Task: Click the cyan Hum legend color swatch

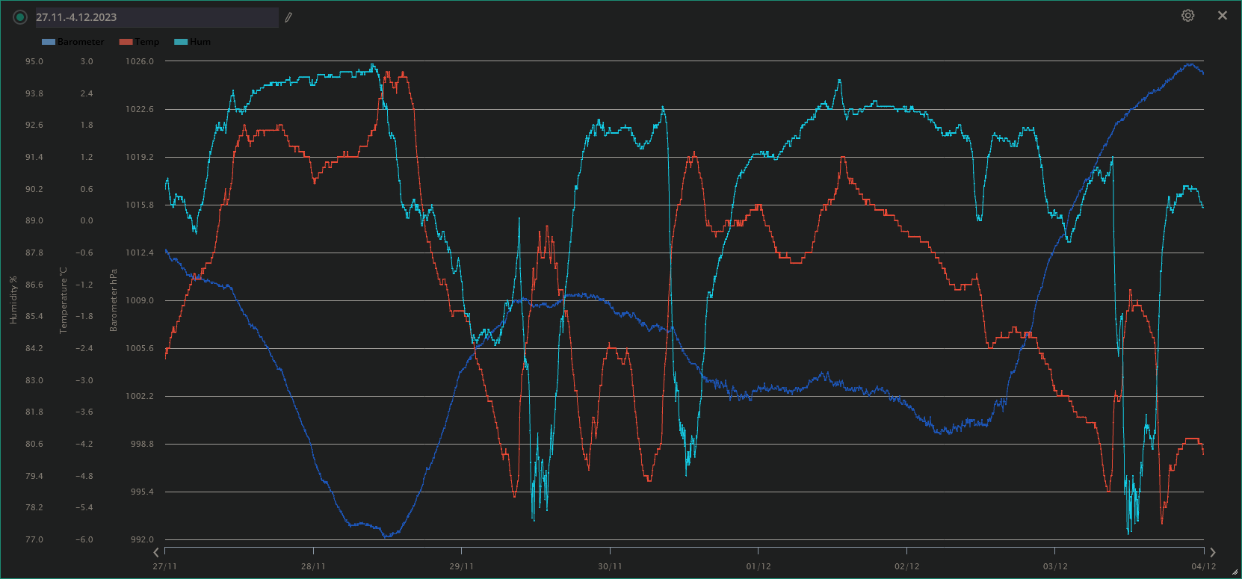Action: pos(181,42)
